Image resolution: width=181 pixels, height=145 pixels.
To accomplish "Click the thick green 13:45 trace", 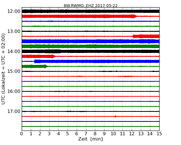I will click(90, 46).
